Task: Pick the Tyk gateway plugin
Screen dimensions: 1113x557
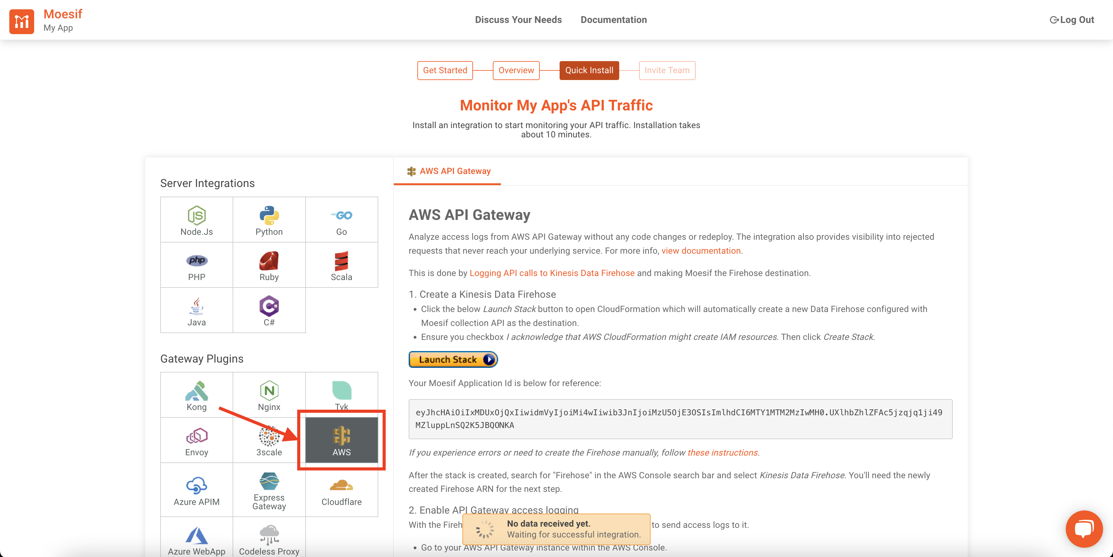Action: pyautogui.click(x=341, y=393)
